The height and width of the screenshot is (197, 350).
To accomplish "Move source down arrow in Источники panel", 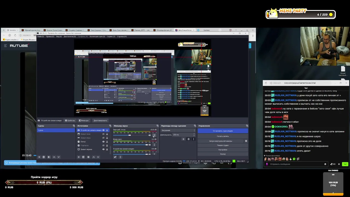I will point(98,157).
